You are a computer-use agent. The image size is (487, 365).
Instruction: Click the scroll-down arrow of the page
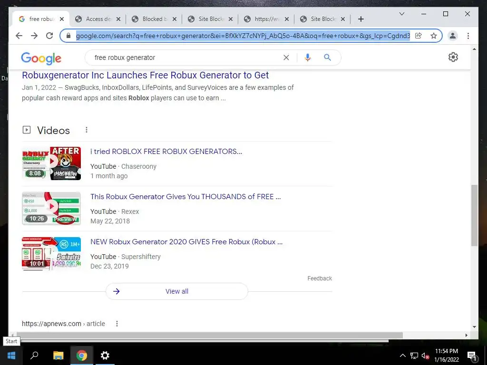point(474,327)
